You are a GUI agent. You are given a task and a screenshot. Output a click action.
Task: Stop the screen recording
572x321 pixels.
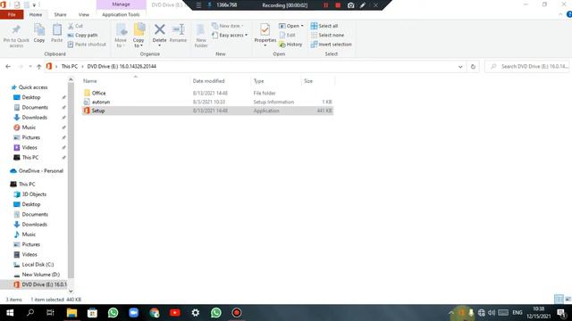click(338, 5)
